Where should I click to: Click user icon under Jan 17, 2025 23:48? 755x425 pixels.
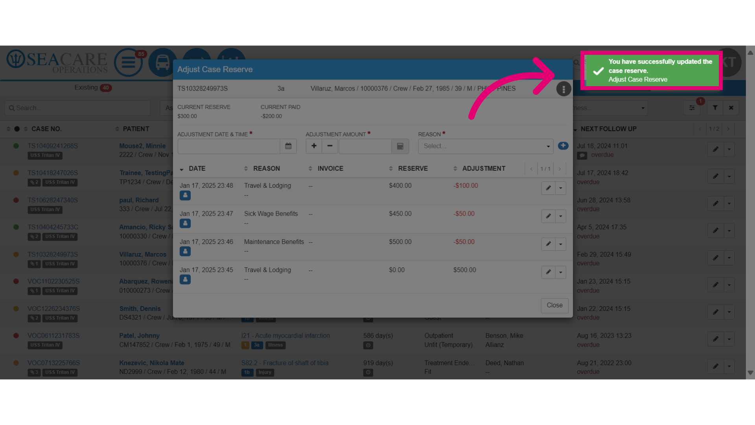[185, 195]
